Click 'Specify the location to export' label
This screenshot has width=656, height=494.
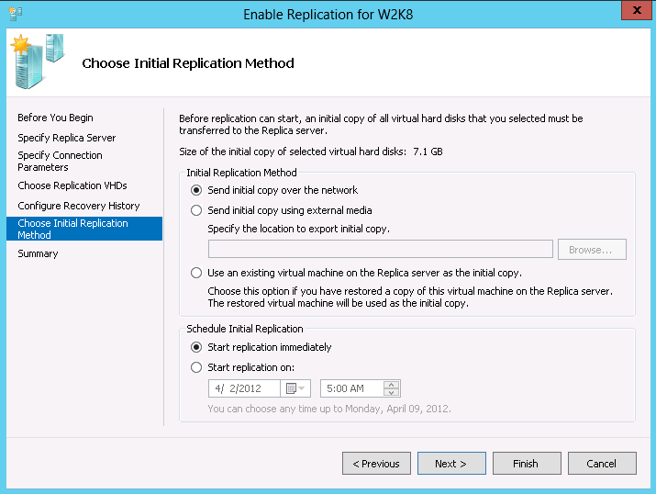point(299,229)
